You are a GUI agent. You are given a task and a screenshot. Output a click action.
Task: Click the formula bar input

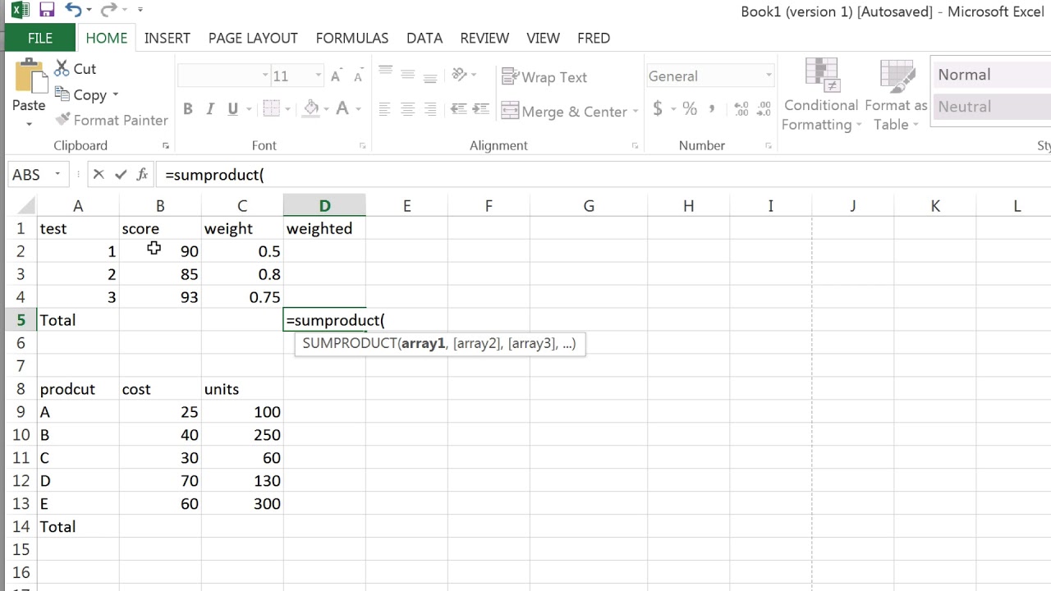pos(604,175)
